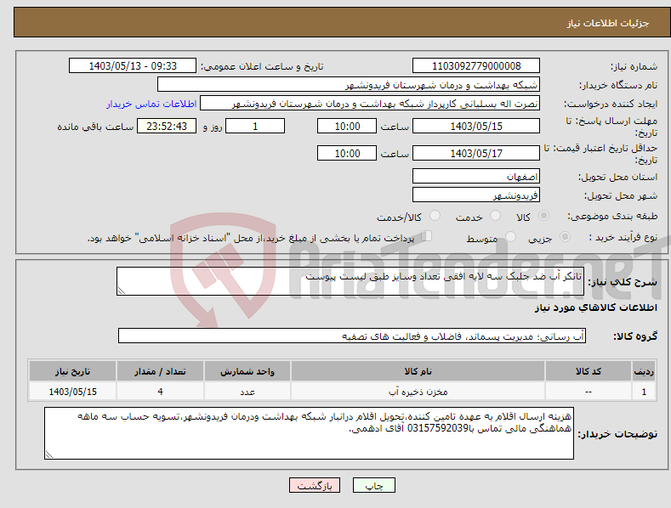This screenshot has width=671, height=508.
Task: Click the بازگشت (back) button
Action: pos(315,486)
